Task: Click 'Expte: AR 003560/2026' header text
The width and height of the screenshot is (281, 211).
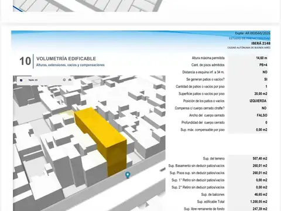Action: [x=252, y=33]
